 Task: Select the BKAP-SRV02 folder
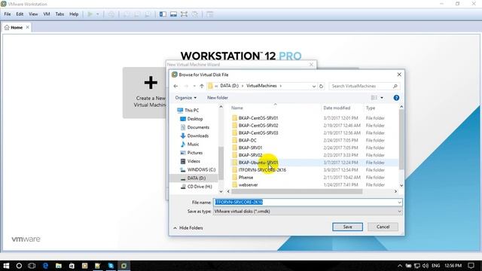click(250, 155)
